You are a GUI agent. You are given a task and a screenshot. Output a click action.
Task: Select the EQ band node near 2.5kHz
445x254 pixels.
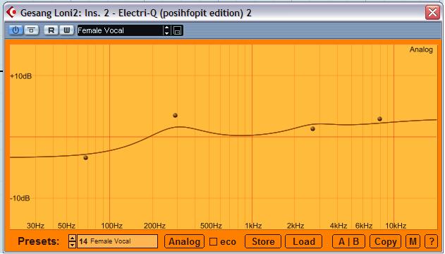click(x=312, y=128)
